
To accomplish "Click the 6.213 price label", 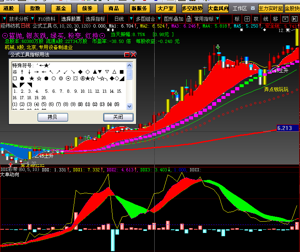I will (x=288, y=128).
